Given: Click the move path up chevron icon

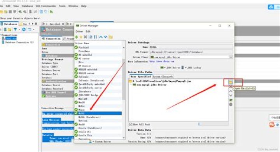Looking at the screenshot, I should [x=231, y=91].
